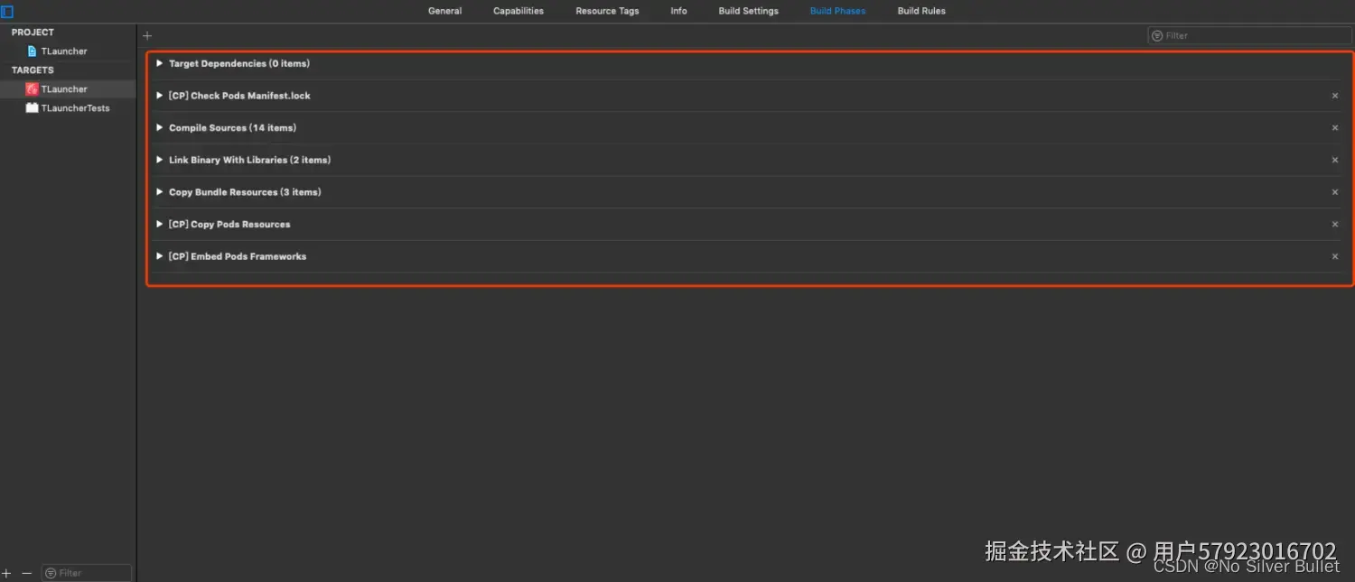Image resolution: width=1355 pixels, height=582 pixels.
Task: Delete the Copy Bundle Resources phase
Action: pos(1335,192)
